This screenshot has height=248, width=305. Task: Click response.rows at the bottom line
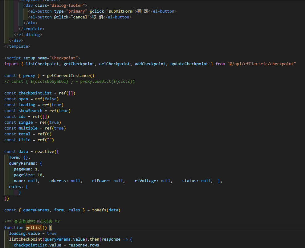coord(83,245)
